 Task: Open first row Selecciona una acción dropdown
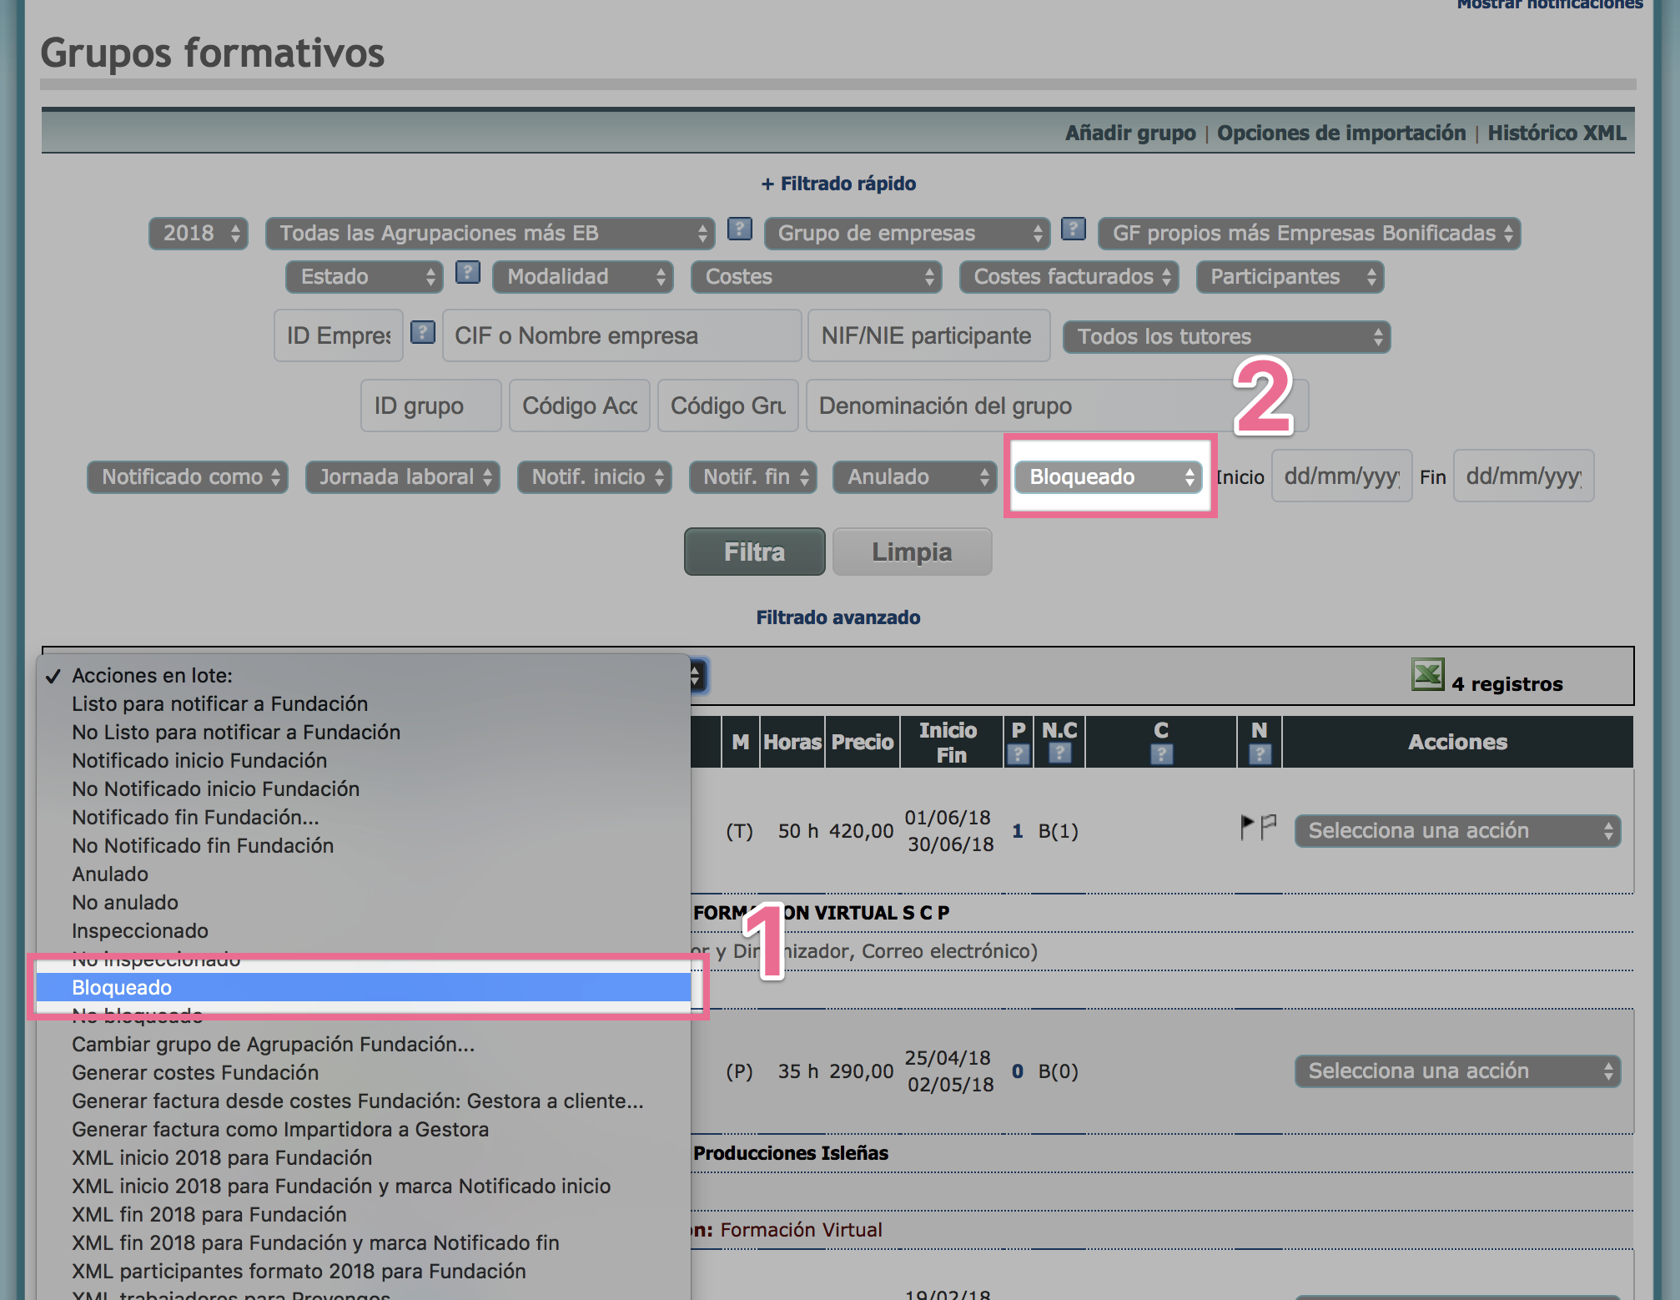[1456, 831]
